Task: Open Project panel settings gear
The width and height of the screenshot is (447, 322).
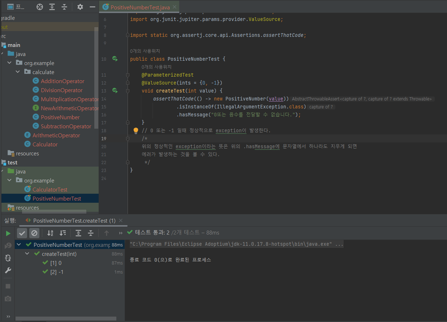Action: [x=80, y=7]
